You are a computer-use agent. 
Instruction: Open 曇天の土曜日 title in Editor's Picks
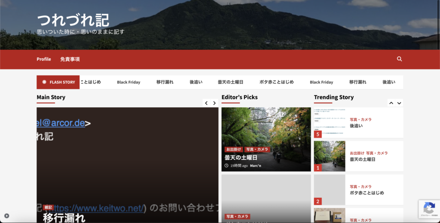point(241,157)
